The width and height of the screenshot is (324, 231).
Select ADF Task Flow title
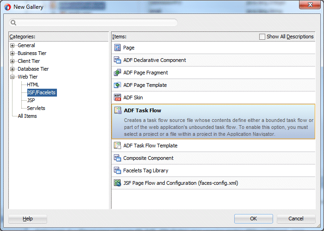pyautogui.click(x=143, y=110)
